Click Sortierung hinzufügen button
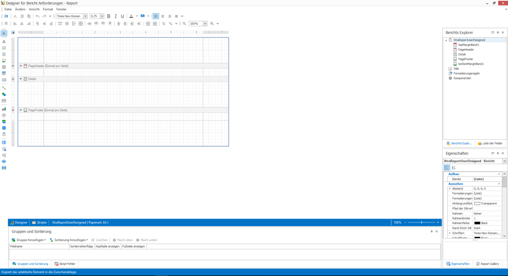The image size is (508, 276). point(69,240)
